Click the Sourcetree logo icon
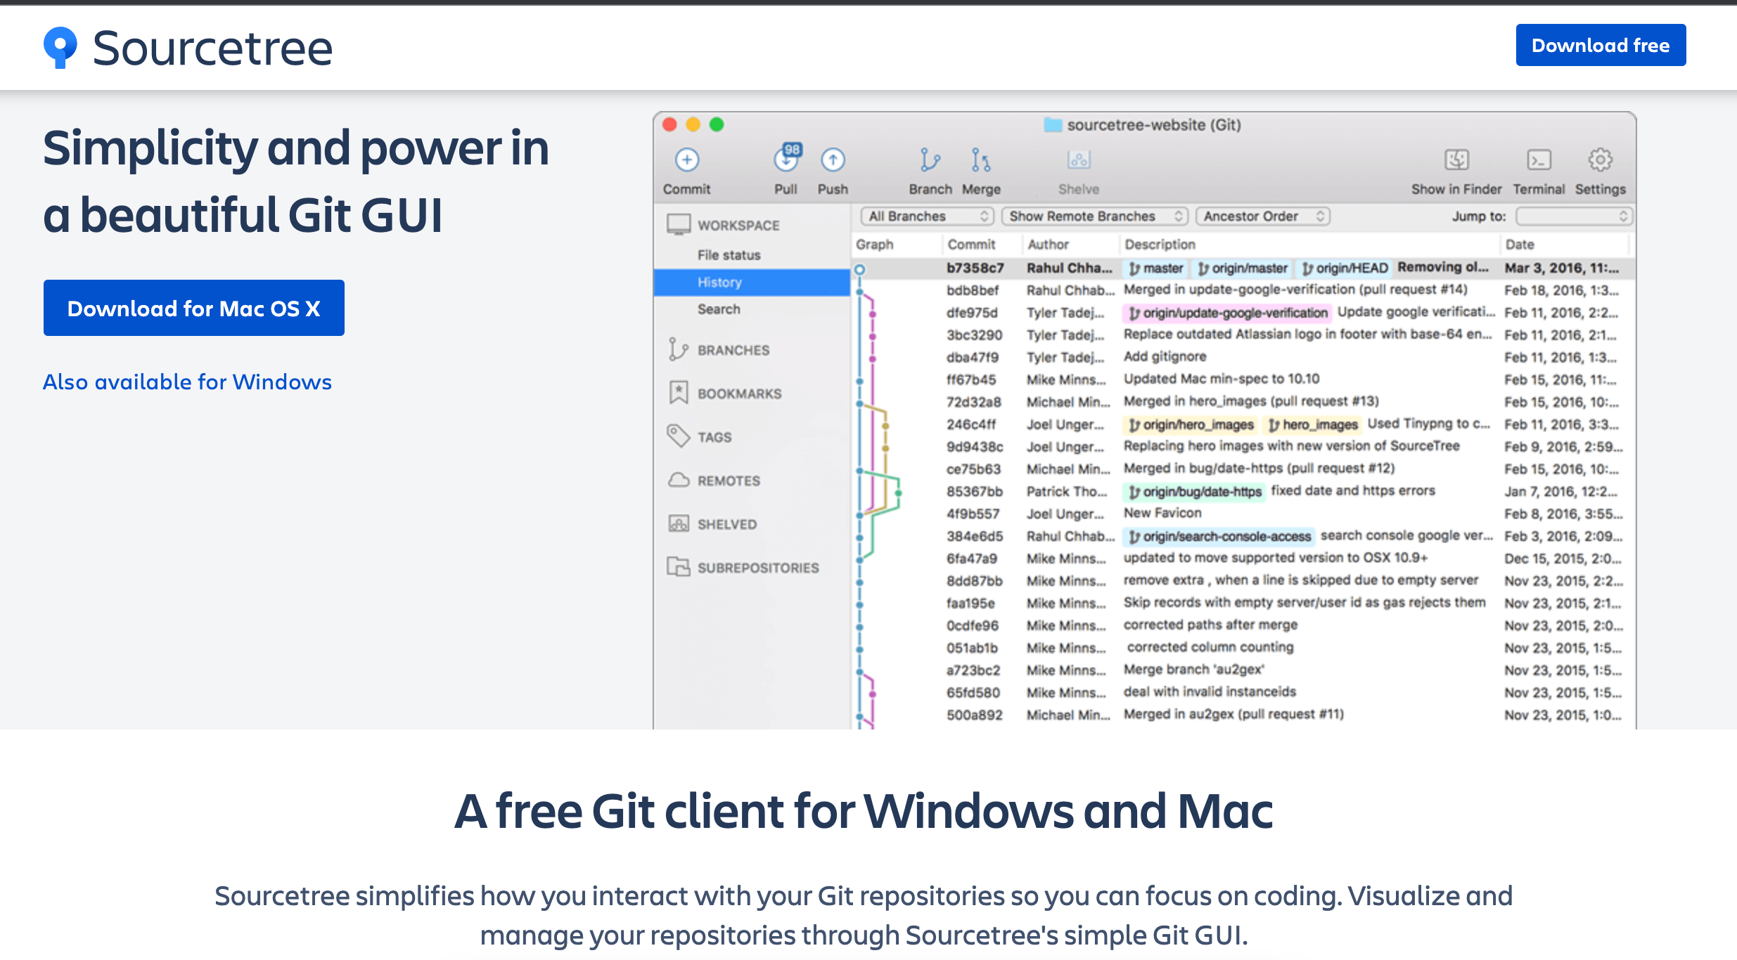Viewport: 1737px width, 960px height. click(x=60, y=48)
